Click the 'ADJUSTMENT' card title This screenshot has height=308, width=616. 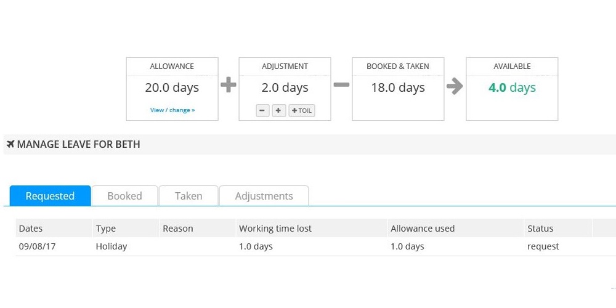pyautogui.click(x=285, y=67)
